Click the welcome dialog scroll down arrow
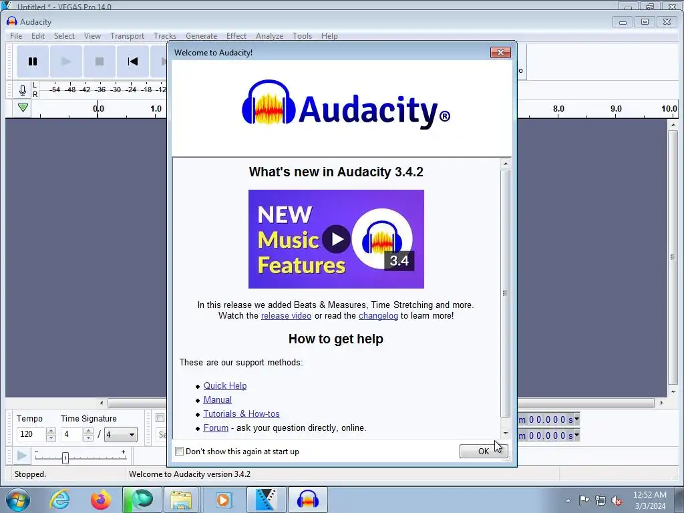This screenshot has height=513, width=684. click(505, 433)
